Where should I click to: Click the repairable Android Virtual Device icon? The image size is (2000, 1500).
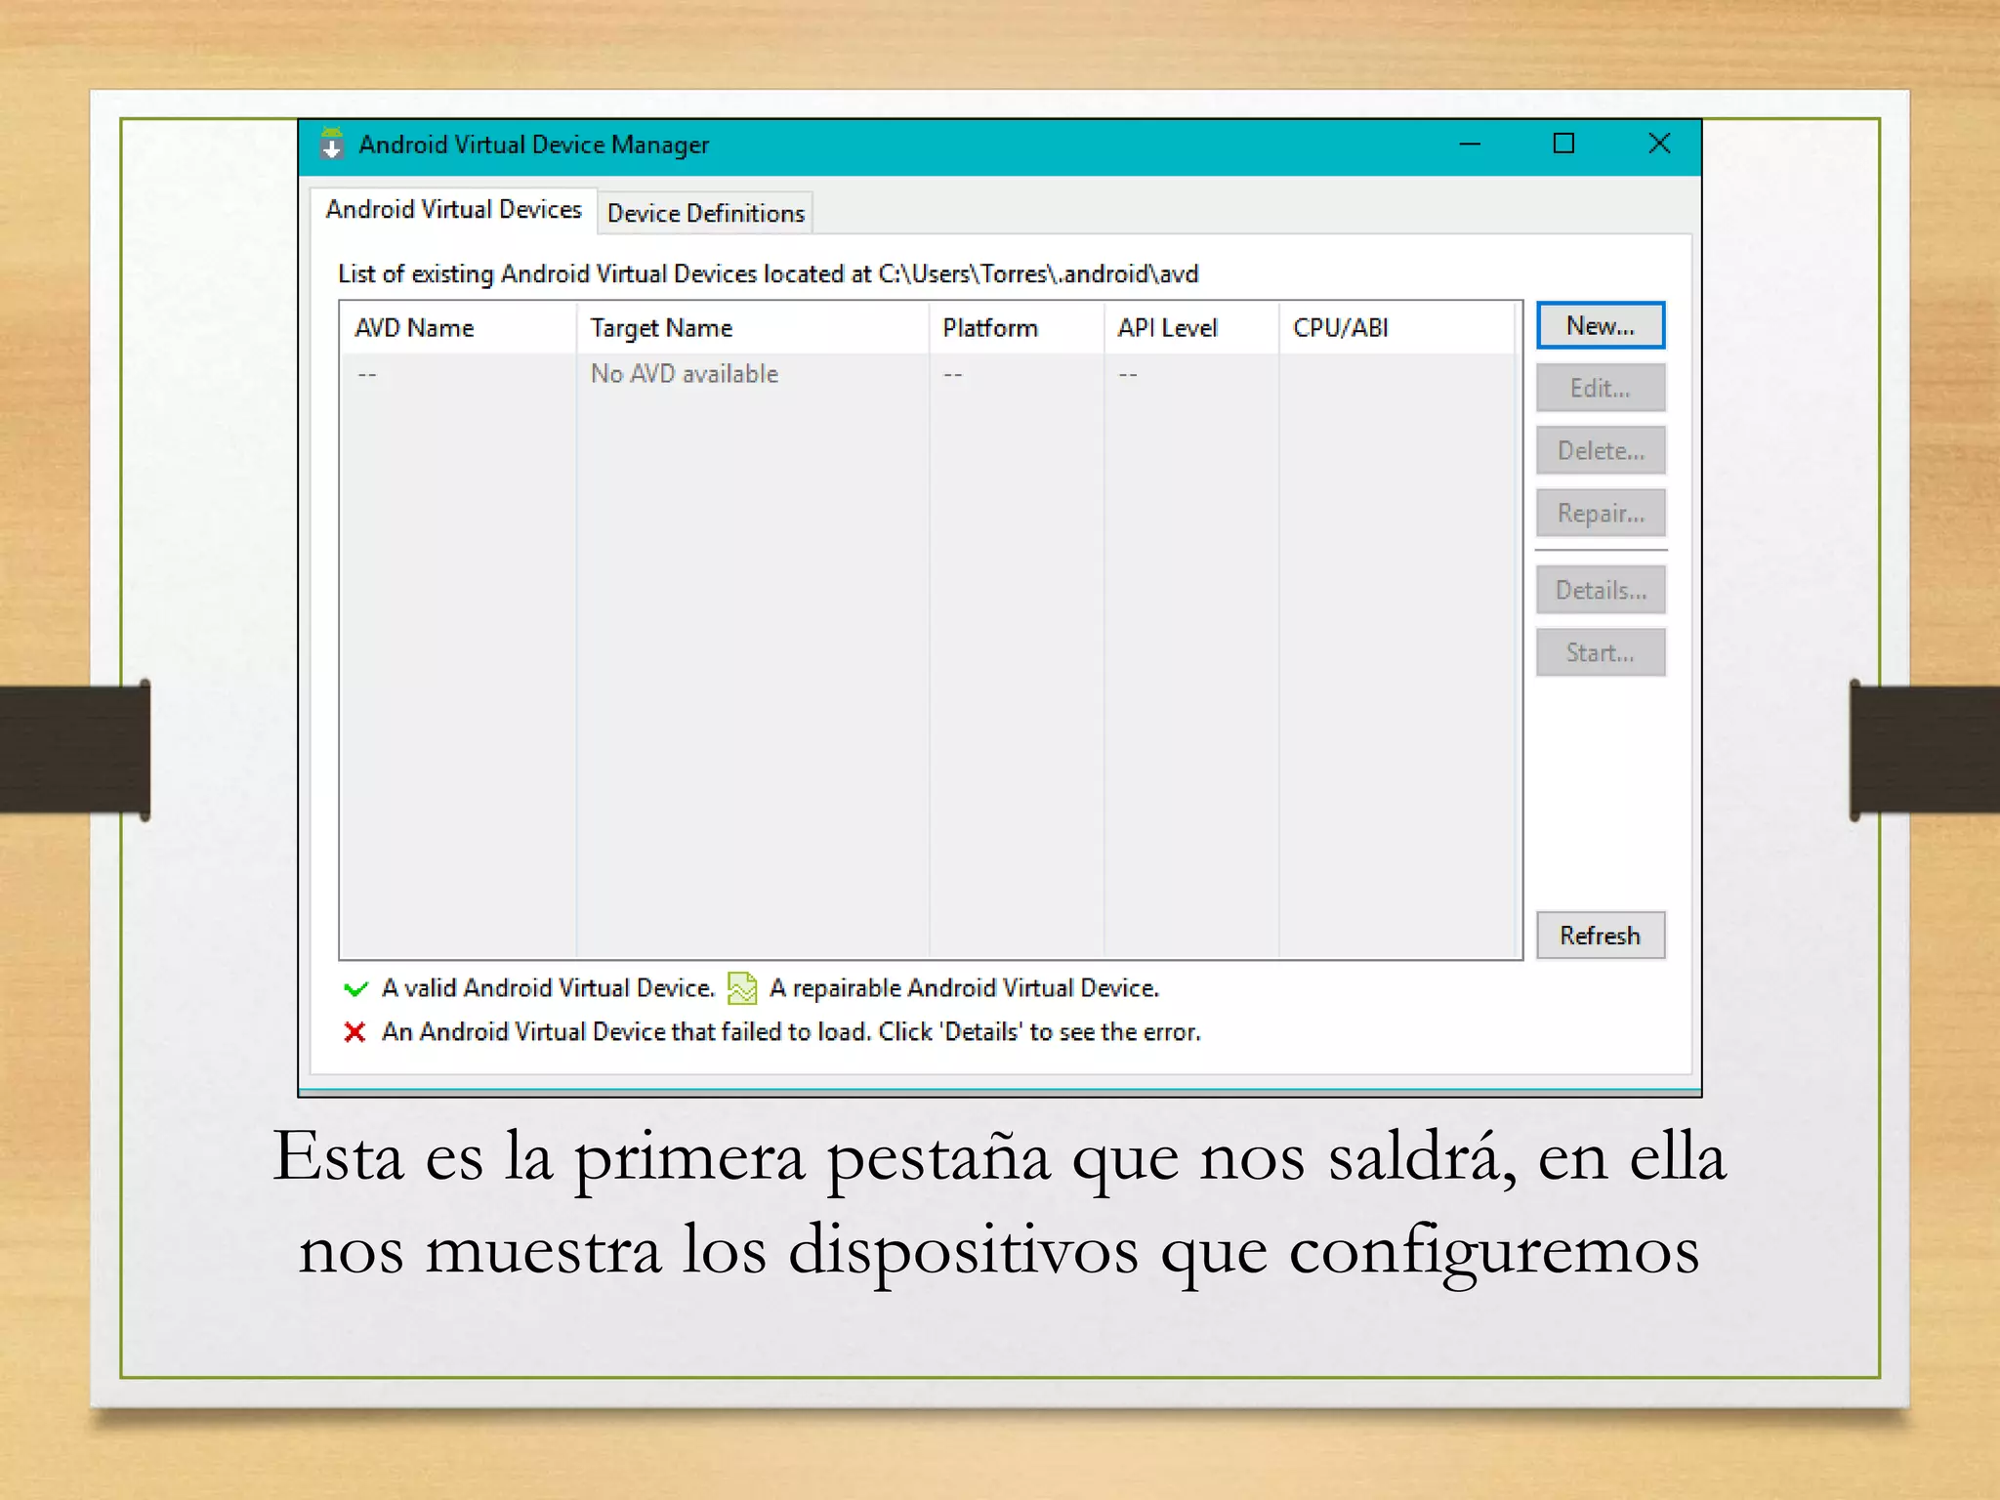(x=742, y=988)
